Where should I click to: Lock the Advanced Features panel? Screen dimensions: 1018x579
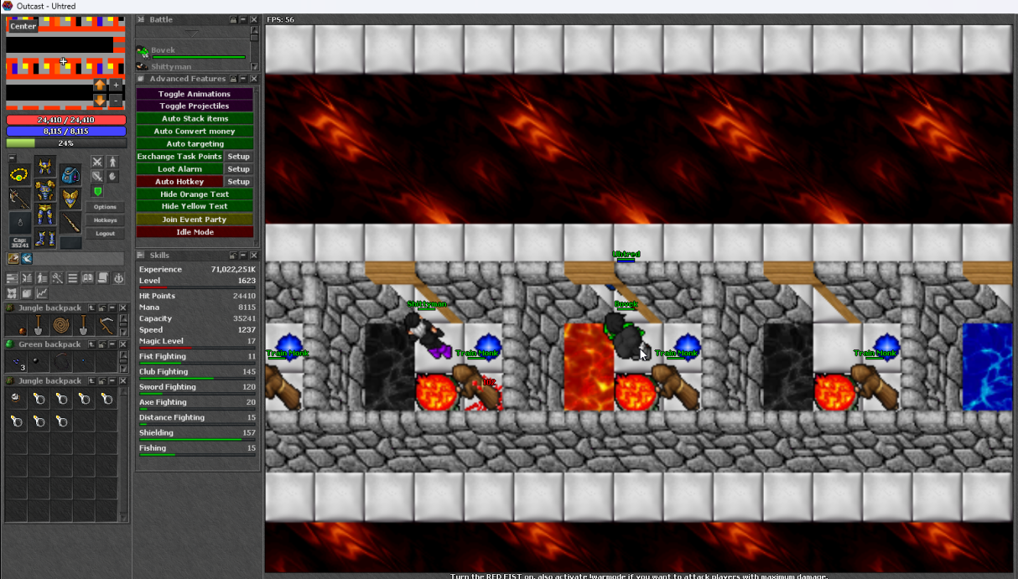click(233, 79)
